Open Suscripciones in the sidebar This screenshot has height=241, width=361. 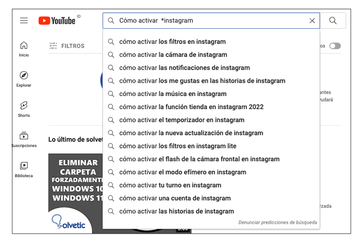click(24, 140)
